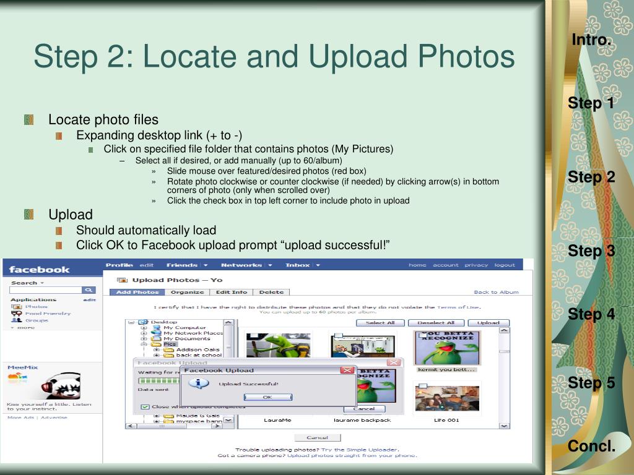Expand the My Network Places node
Image resolution: width=634 pixels, height=475 pixels.
pos(144,333)
